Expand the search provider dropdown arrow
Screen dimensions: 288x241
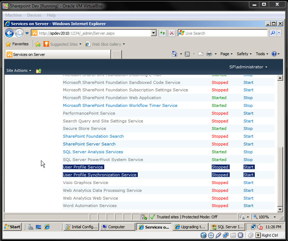point(279,33)
